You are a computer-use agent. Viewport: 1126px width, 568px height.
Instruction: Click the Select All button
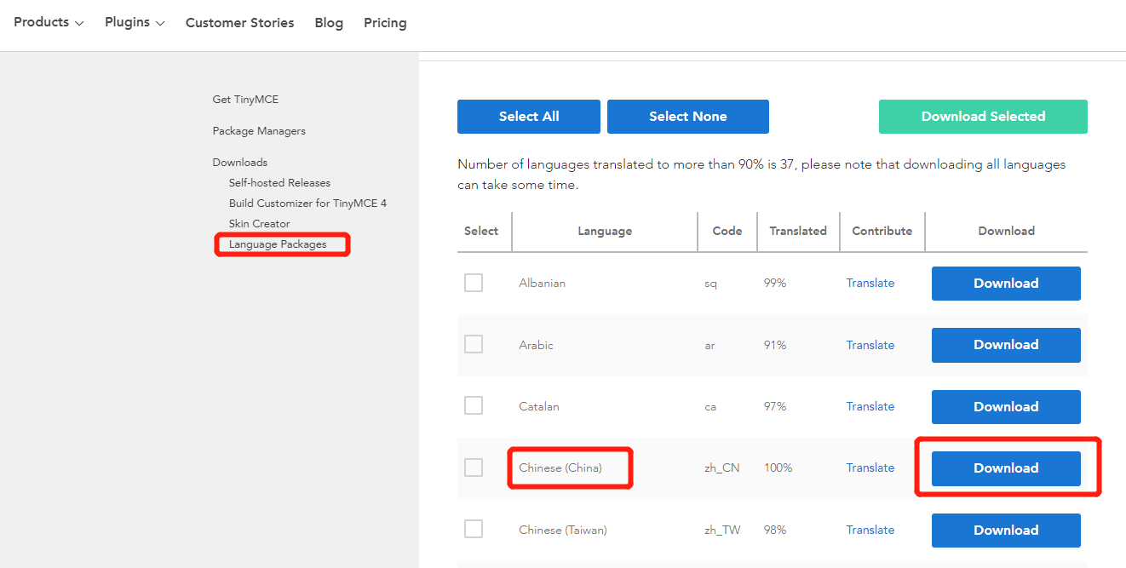pos(529,117)
